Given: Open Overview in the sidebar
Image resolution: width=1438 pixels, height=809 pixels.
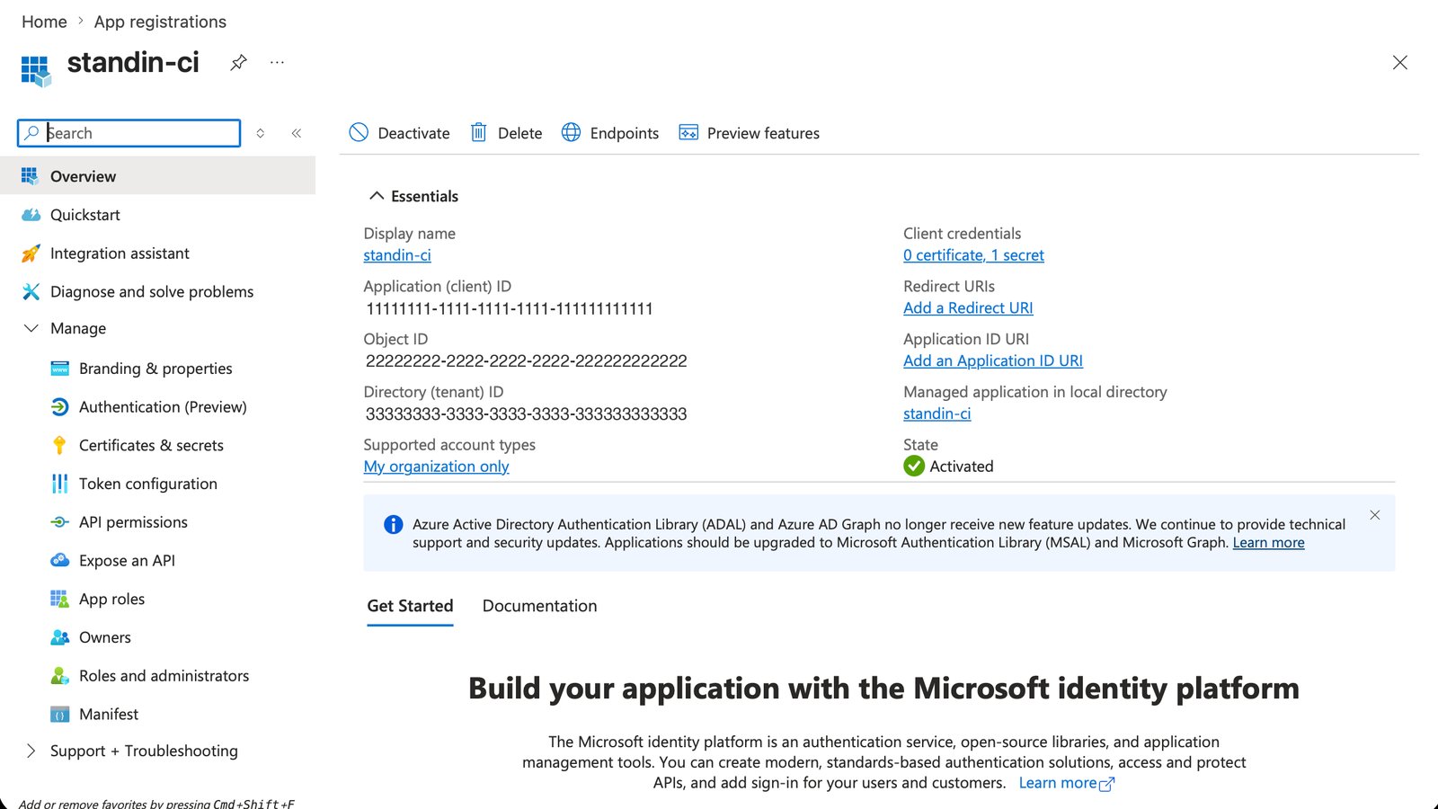Looking at the screenshot, I should pos(158,176).
